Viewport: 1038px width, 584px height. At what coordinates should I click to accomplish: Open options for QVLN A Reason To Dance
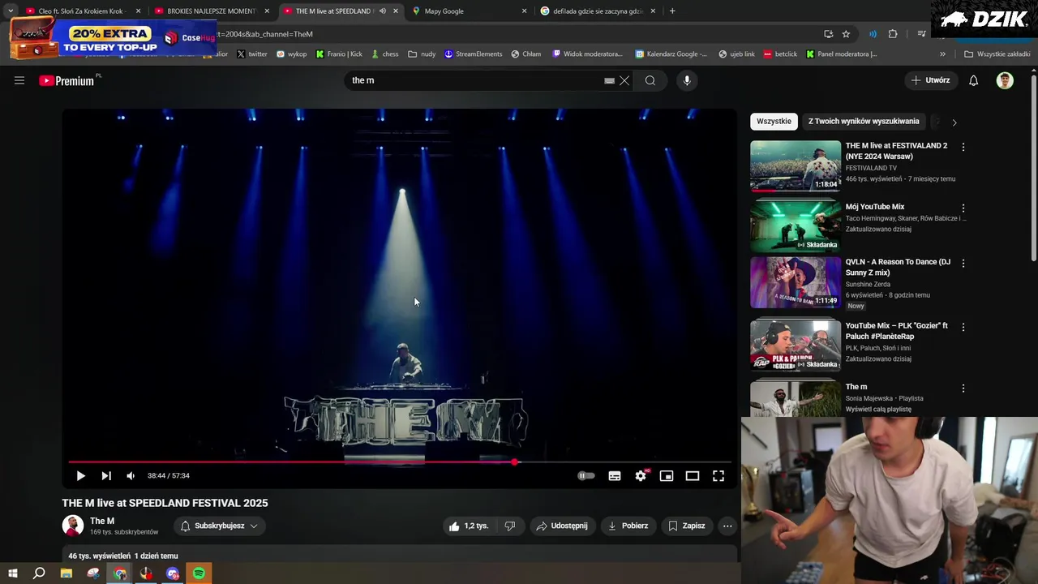tap(963, 264)
